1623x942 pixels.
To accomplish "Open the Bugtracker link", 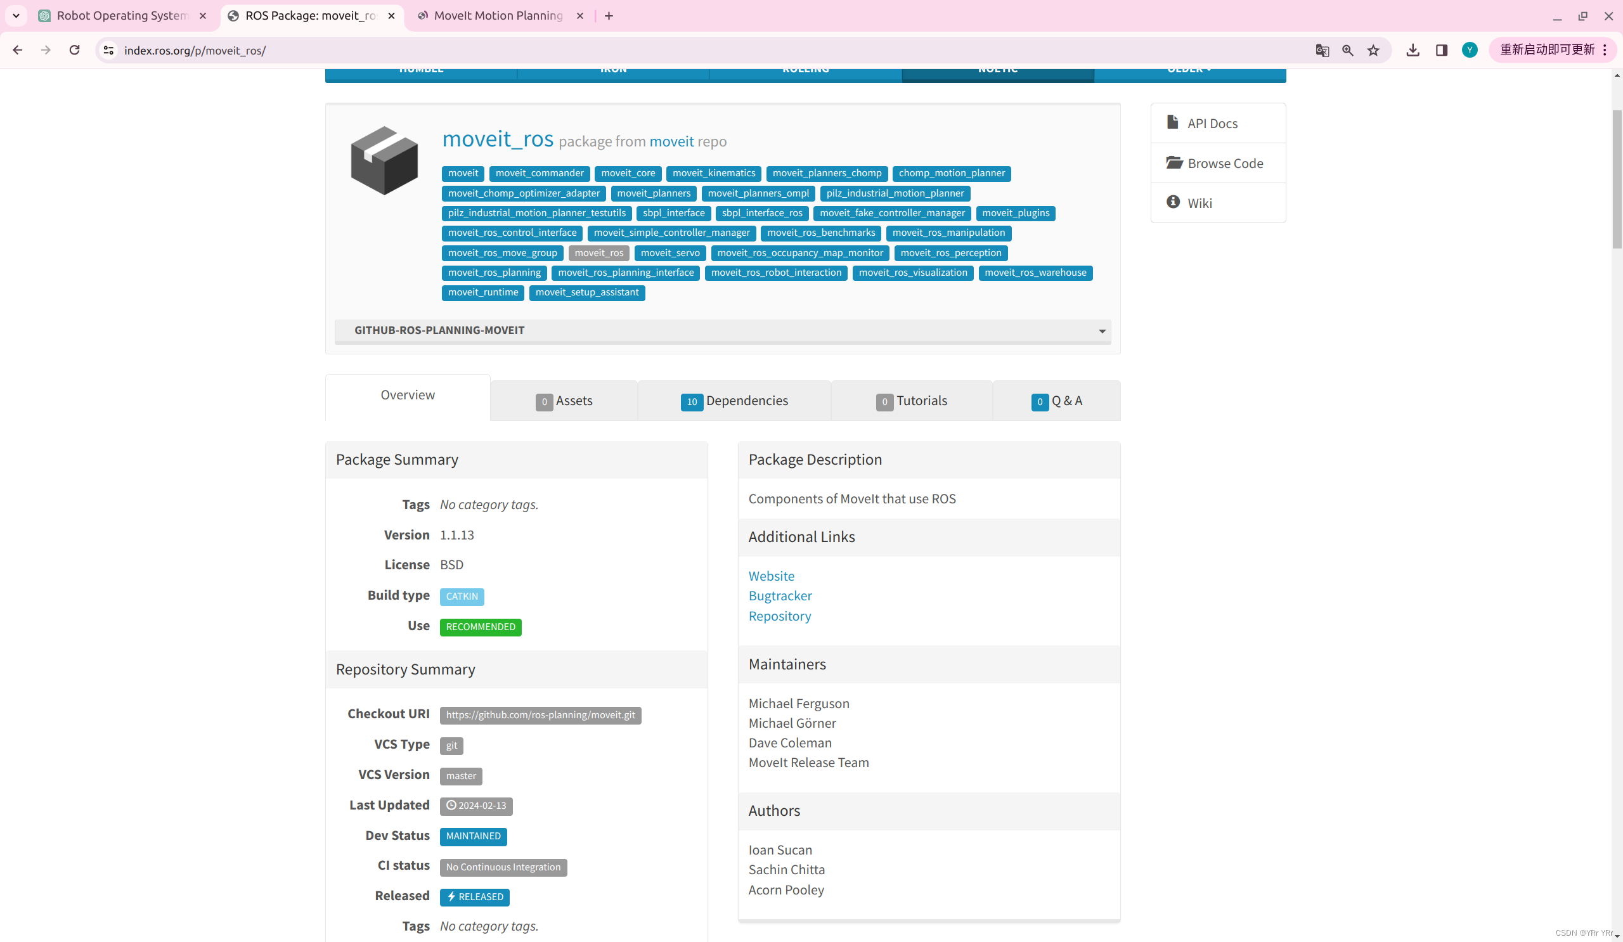I will point(779,596).
